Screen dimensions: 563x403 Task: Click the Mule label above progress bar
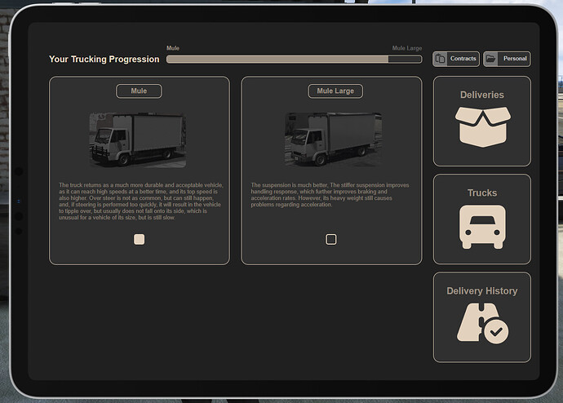173,48
